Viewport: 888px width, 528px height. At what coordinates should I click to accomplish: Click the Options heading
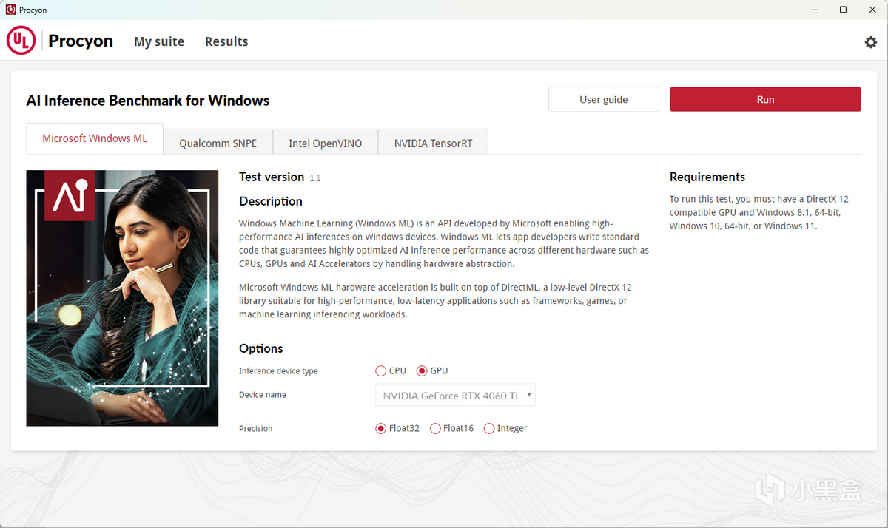coord(261,348)
